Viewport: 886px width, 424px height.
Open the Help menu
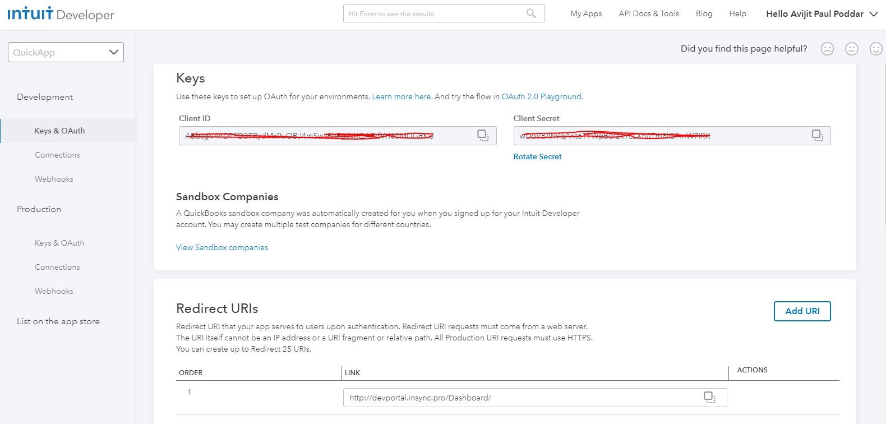tap(737, 13)
